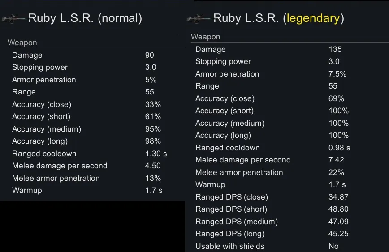
Task: Click the "Ruby L.S.R. (normal)" title text
Action: click(x=85, y=18)
